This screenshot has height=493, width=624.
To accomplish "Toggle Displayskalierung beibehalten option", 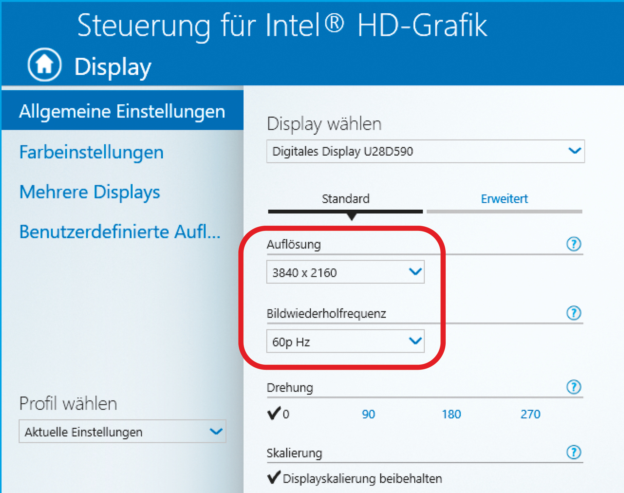I will tap(354, 478).
